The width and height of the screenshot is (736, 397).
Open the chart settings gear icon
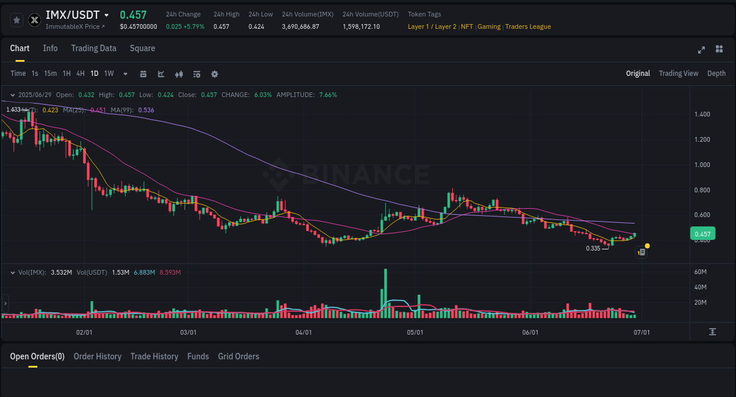click(214, 74)
